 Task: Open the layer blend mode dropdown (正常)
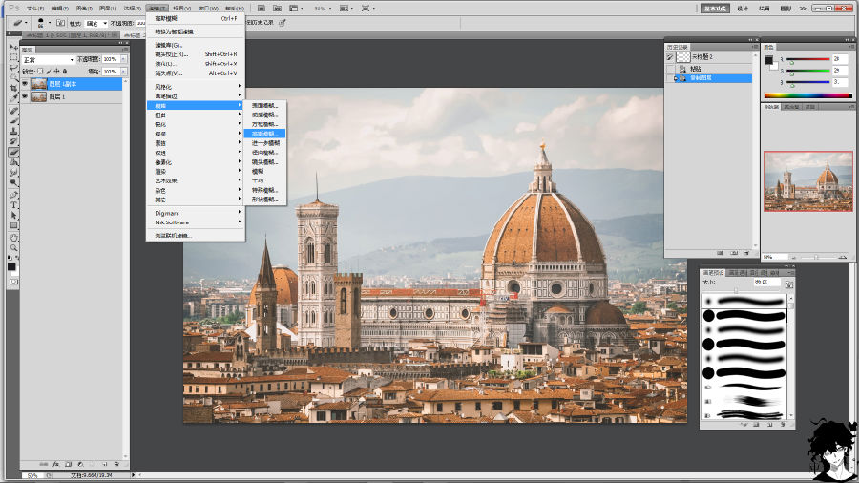tap(48, 59)
